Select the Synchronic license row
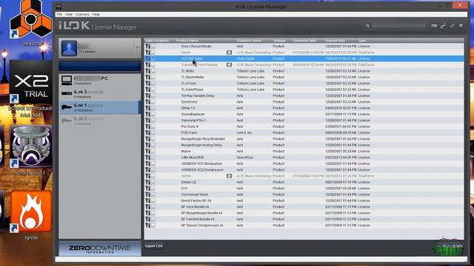Image resolution: width=474 pixels, height=266 pixels. point(304,102)
